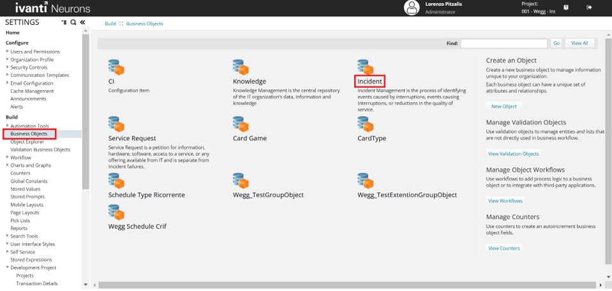This screenshot has height=291, width=612.
Task: Open Validation Business Objects in sidebar
Action: click(40, 150)
